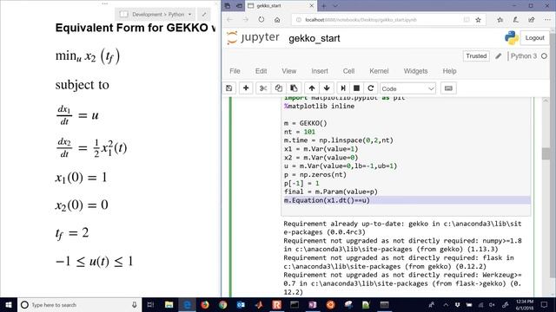Open the cell type Code dropdown
The height and width of the screenshot is (312, 556).
[407, 88]
